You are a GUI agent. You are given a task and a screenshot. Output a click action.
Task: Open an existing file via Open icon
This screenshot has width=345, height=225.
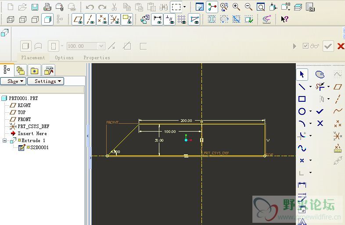[22, 7]
